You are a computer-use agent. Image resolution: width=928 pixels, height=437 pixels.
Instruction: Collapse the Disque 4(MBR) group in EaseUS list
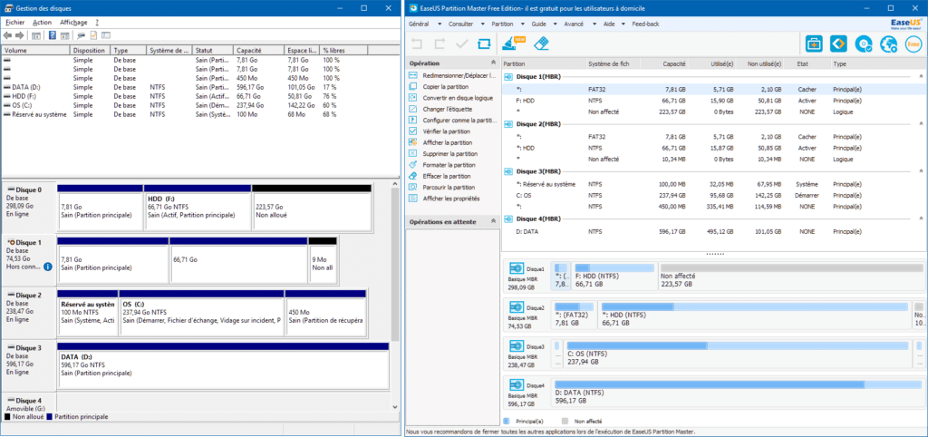(x=921, y=218)
